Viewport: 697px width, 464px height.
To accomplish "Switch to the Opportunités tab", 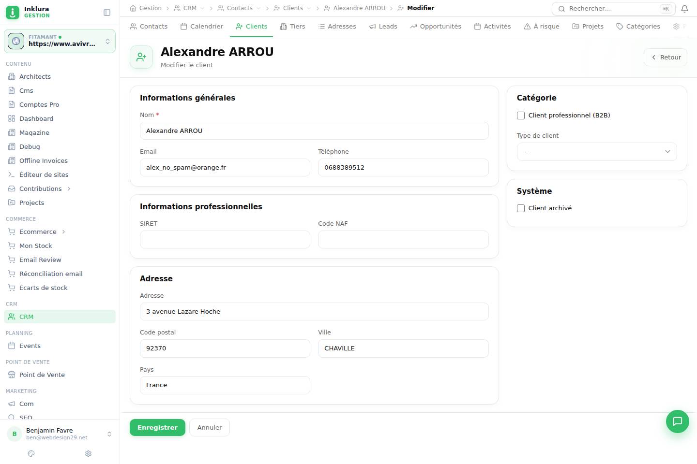I will tap(436, 26).
